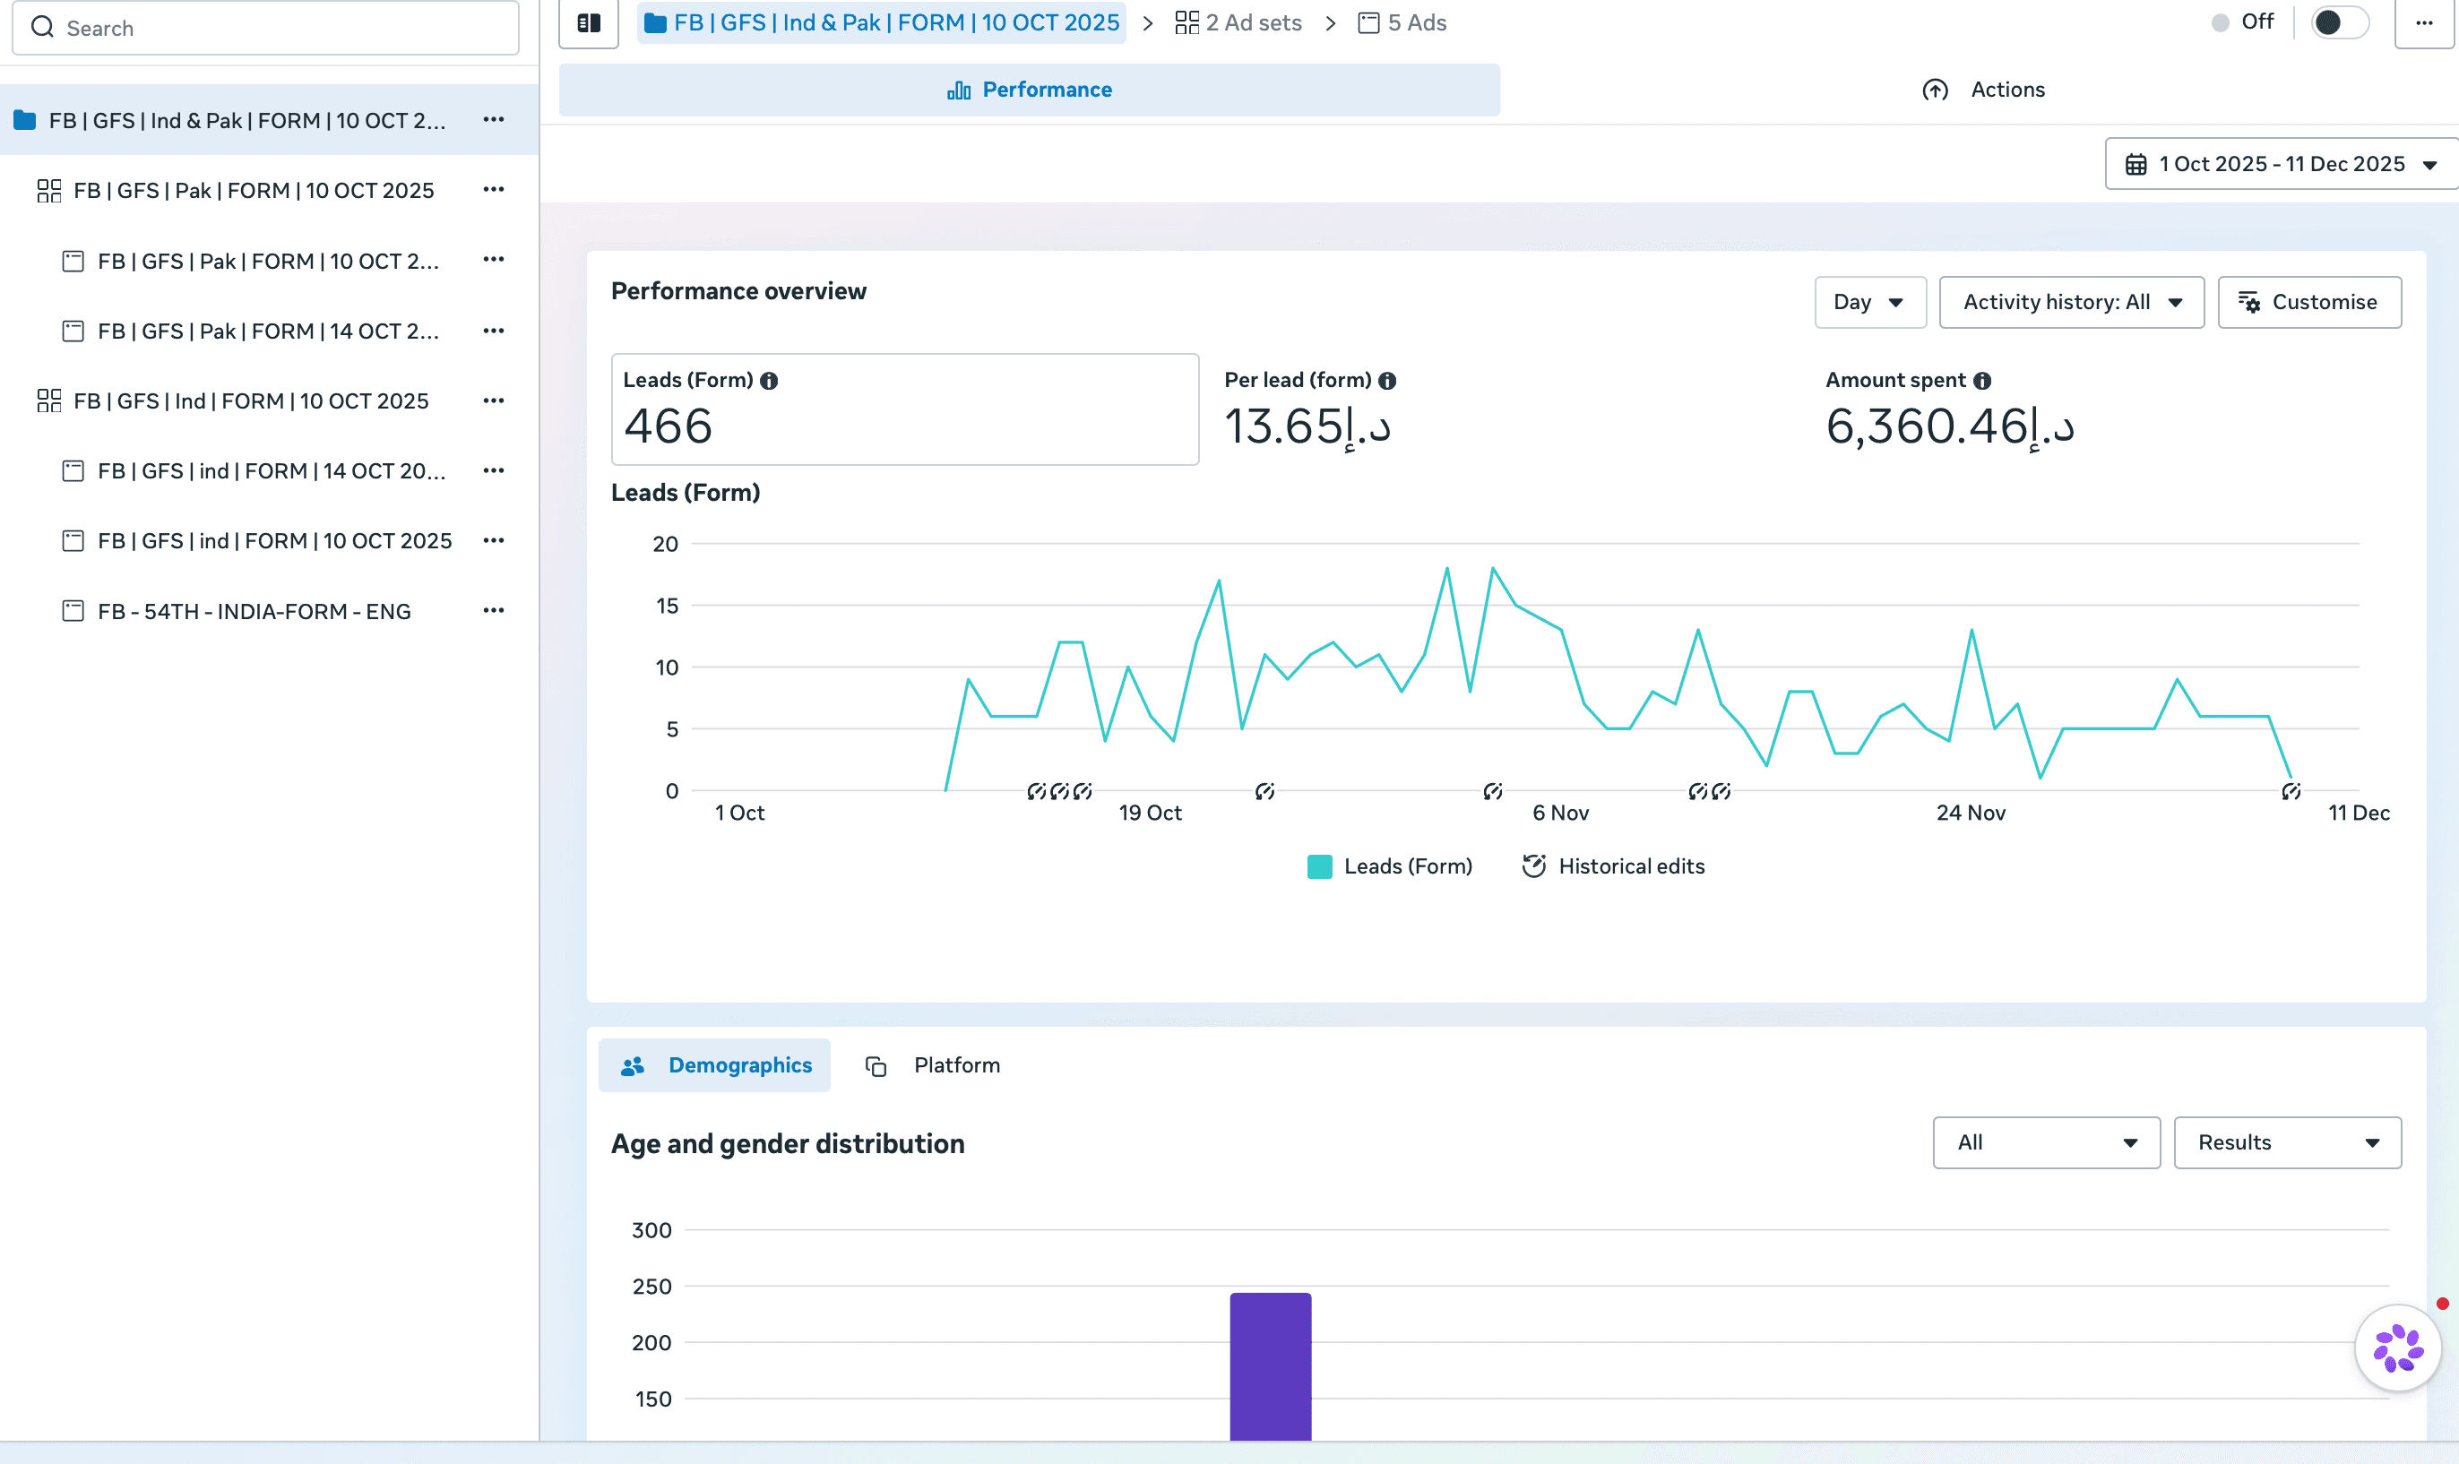Open more options for campaign FB | GFS | Ind & Pak
Viewport: 2459px width, 1464px height.
494,119
